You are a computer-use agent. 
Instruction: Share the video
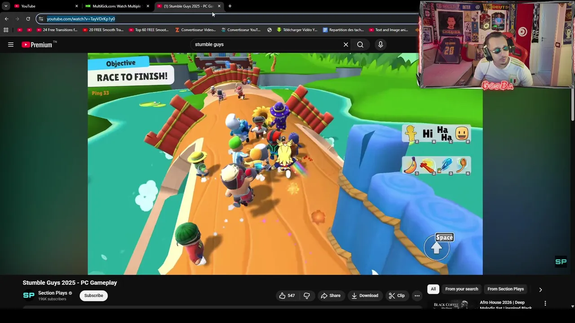click(x=330, y=296)
